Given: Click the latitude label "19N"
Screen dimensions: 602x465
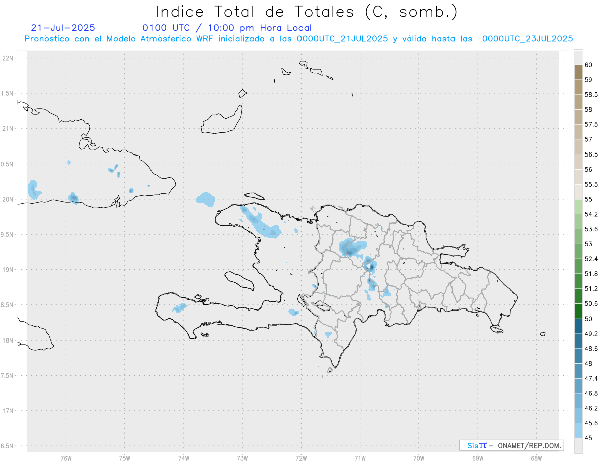Looking at the screenshot, I should pos(8,270).
